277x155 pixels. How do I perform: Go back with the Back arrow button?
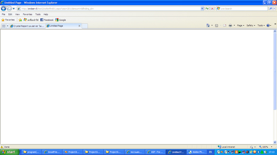4,8
